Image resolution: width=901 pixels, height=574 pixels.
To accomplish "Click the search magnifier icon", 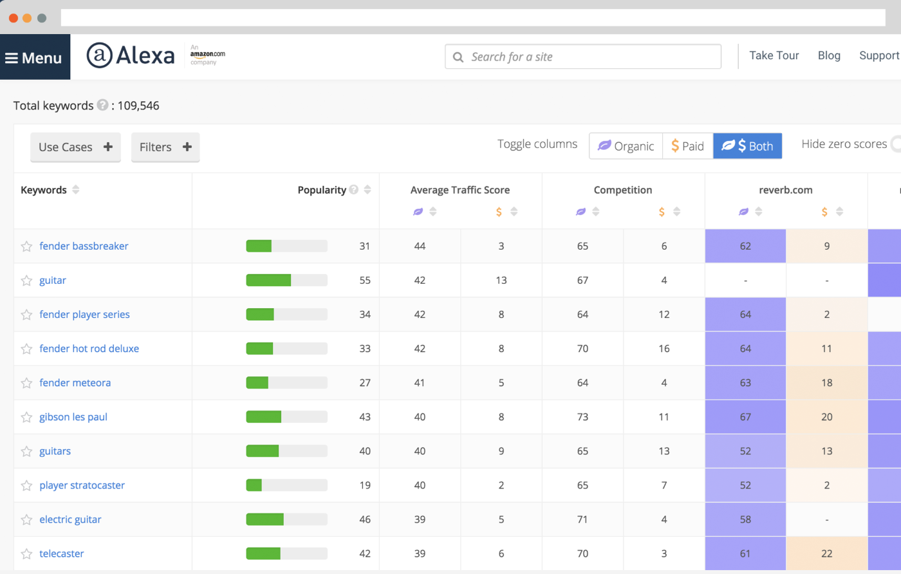I will click(458, 57).
